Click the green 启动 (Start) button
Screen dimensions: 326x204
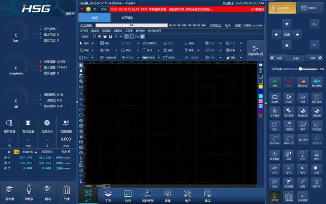click(x=274, y=83)
